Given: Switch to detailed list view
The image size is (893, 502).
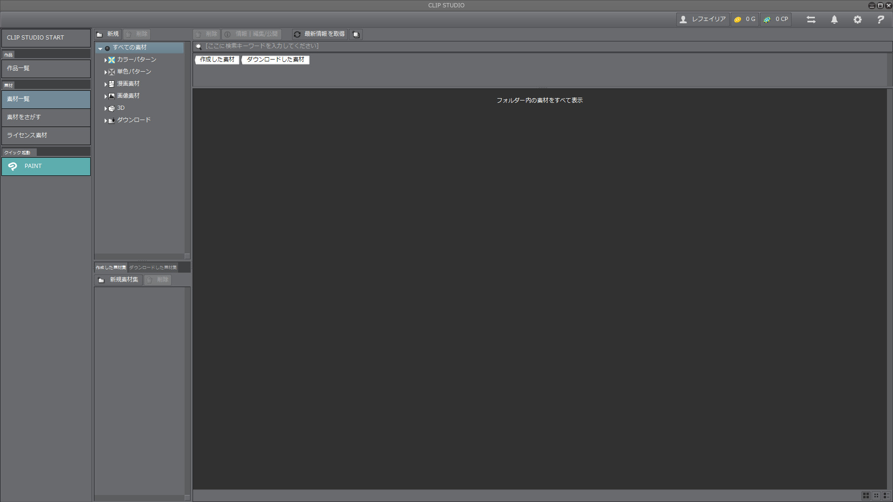Looking at the screenshot, I should 886,496.
